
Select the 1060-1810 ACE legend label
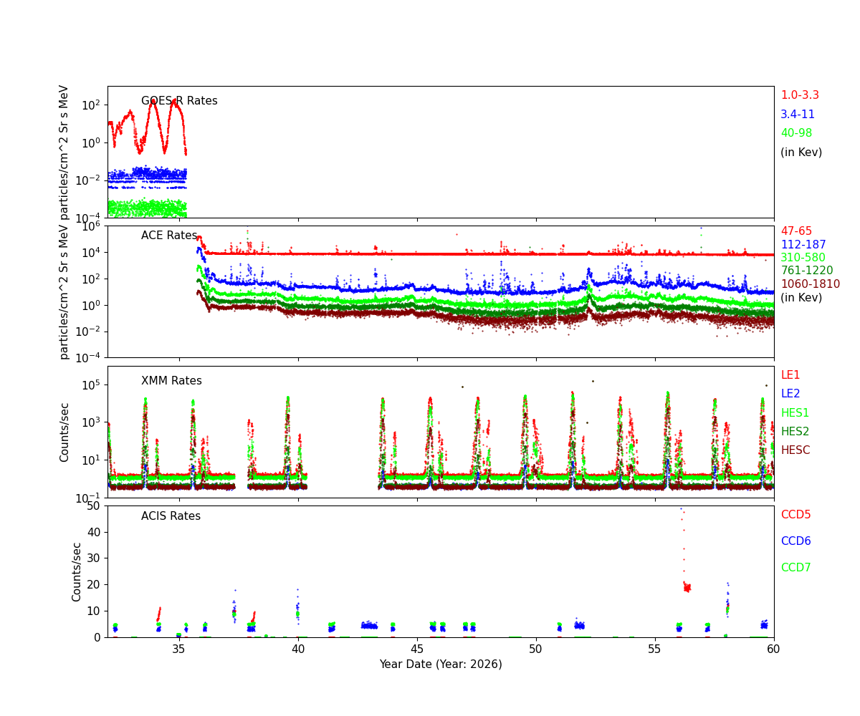(x=810, y=284)
